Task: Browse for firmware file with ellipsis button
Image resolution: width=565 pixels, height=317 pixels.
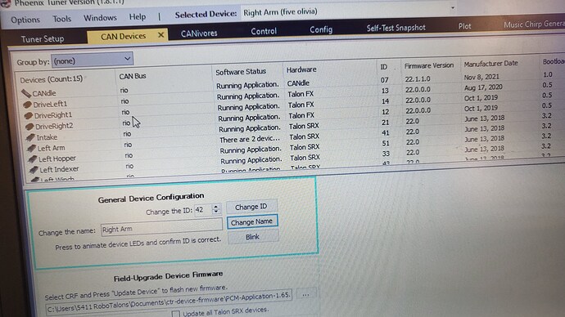Action: (305, 294)
